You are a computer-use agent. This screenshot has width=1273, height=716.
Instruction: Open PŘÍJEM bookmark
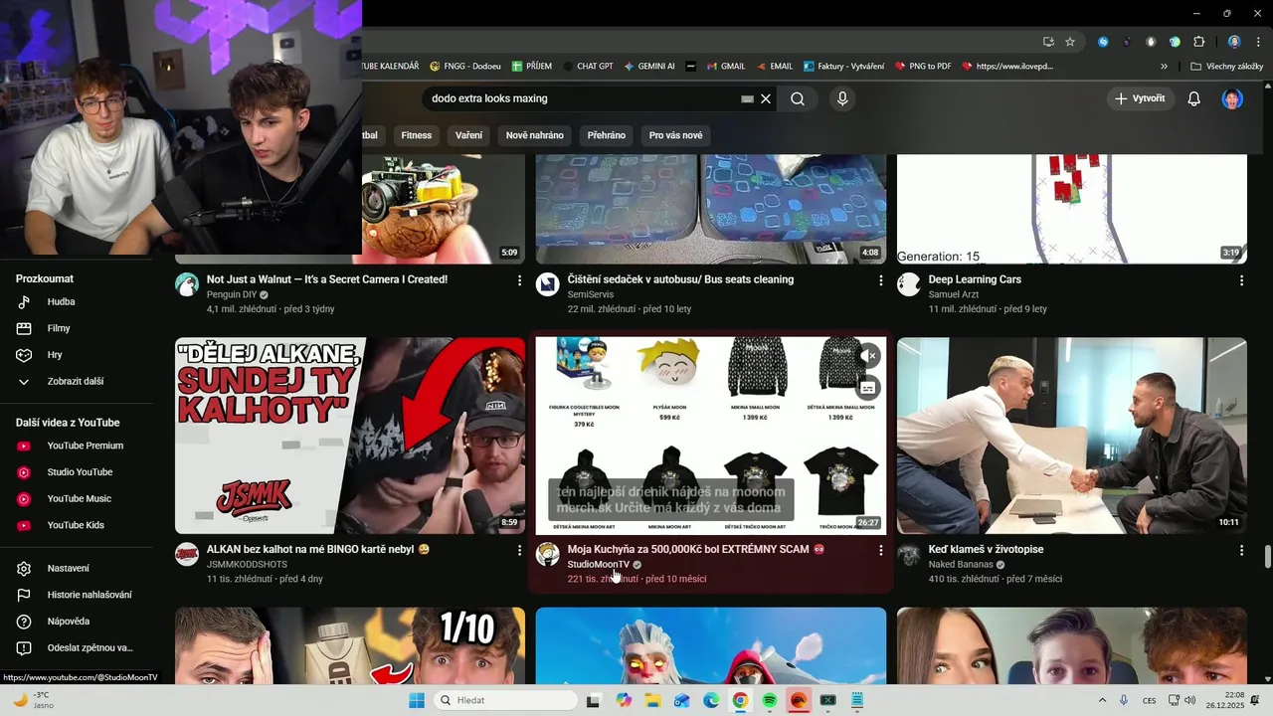(532, 67)
